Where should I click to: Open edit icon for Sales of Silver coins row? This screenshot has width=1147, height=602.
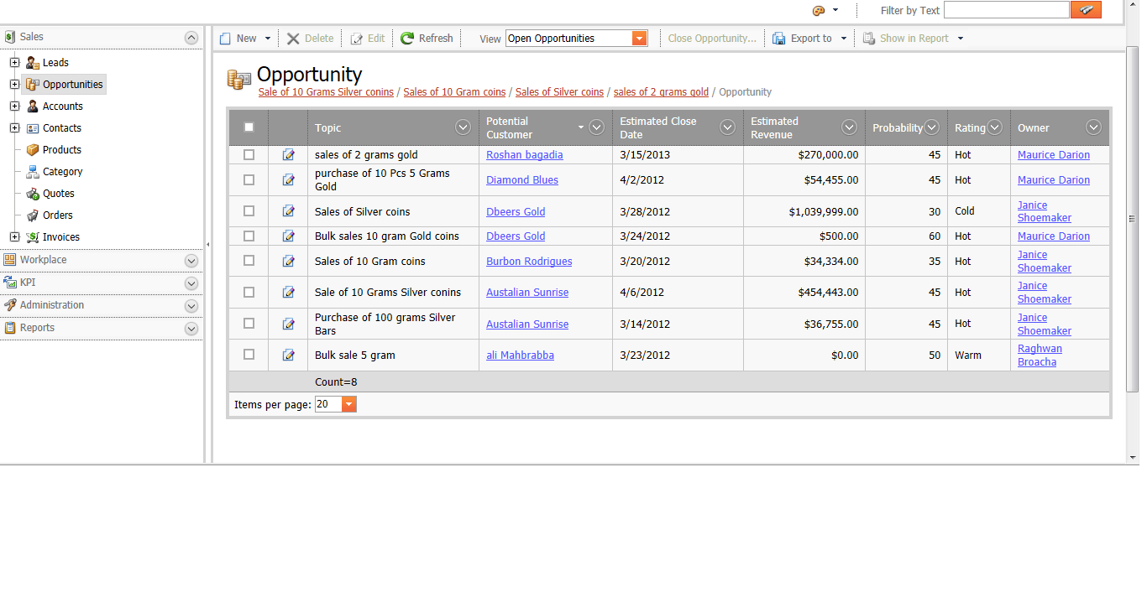[289, 212]
